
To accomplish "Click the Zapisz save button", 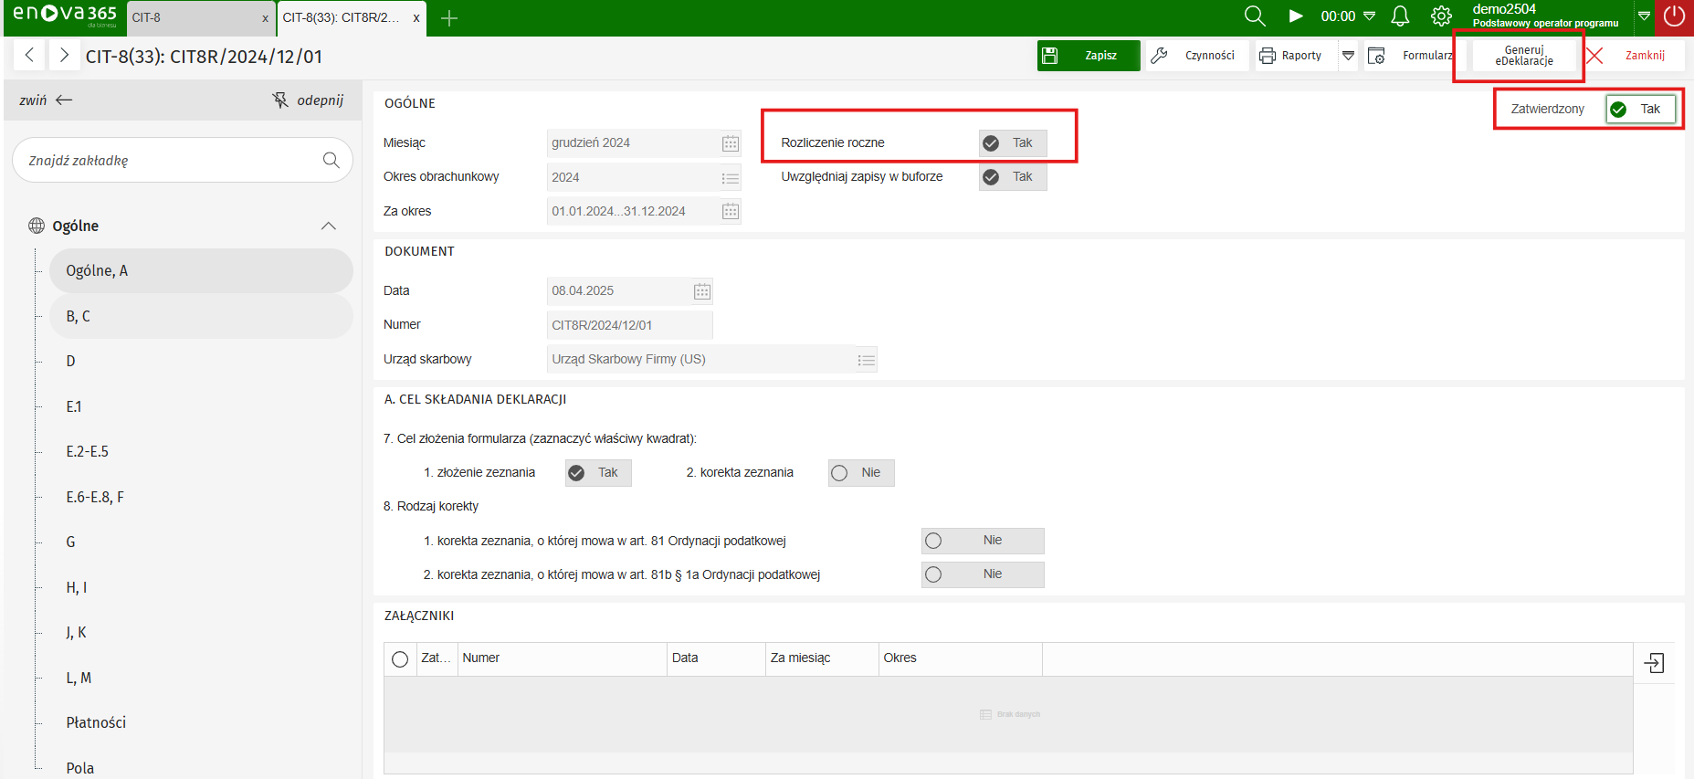I will (x=1089, y=56).
